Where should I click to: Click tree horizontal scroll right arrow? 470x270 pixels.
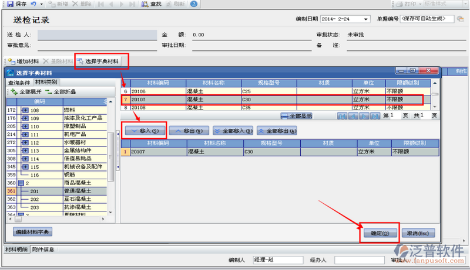point(103,219)
